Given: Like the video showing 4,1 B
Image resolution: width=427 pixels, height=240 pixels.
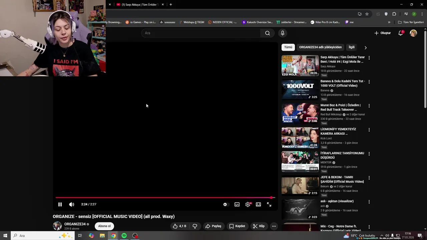Looking at the screenshot, I should tap(179, 226).
